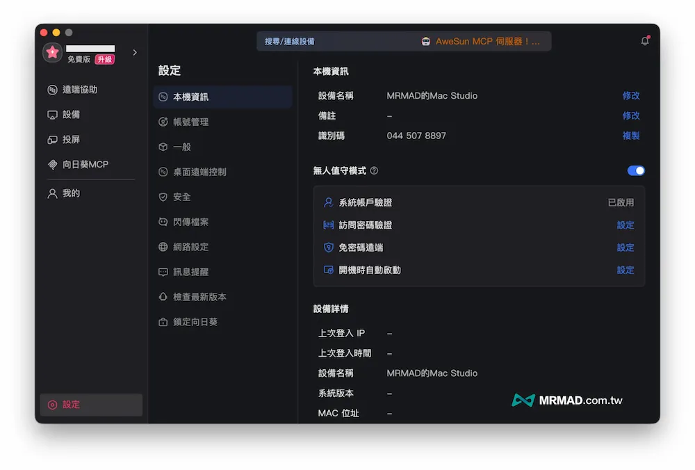
Task: Click the AweSun robot mascot icon
Action: [x=425, y=41]
